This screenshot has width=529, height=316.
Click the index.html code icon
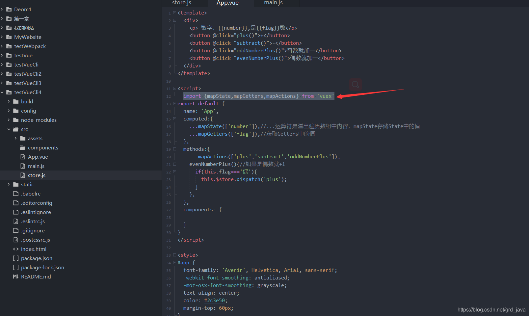click(16, 249)
